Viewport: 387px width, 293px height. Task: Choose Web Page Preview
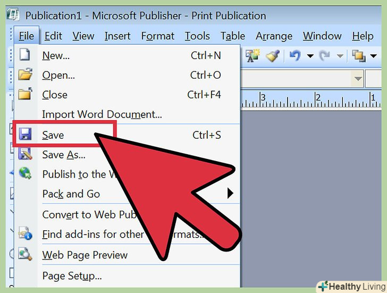pos(127,255)
